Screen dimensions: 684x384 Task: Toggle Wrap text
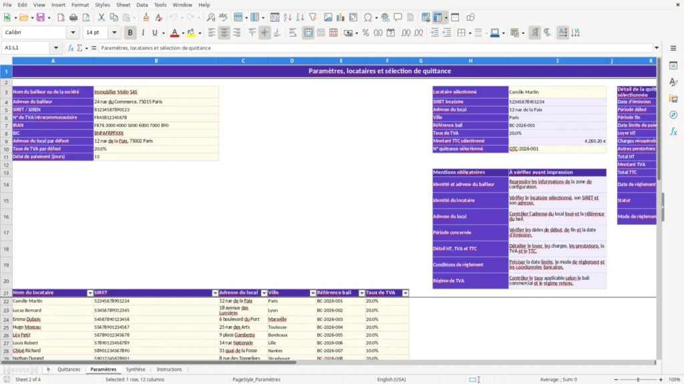pos(293,33)
